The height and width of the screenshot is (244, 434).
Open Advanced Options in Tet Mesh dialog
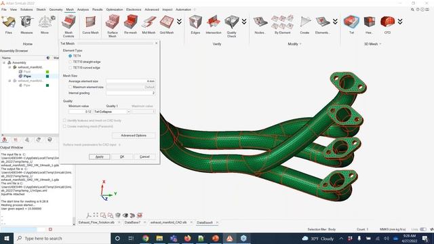pos(134,136)
